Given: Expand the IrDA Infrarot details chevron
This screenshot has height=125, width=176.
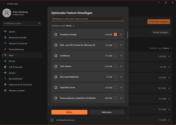Looking at the screenshot, I should (x=121, y=66).
